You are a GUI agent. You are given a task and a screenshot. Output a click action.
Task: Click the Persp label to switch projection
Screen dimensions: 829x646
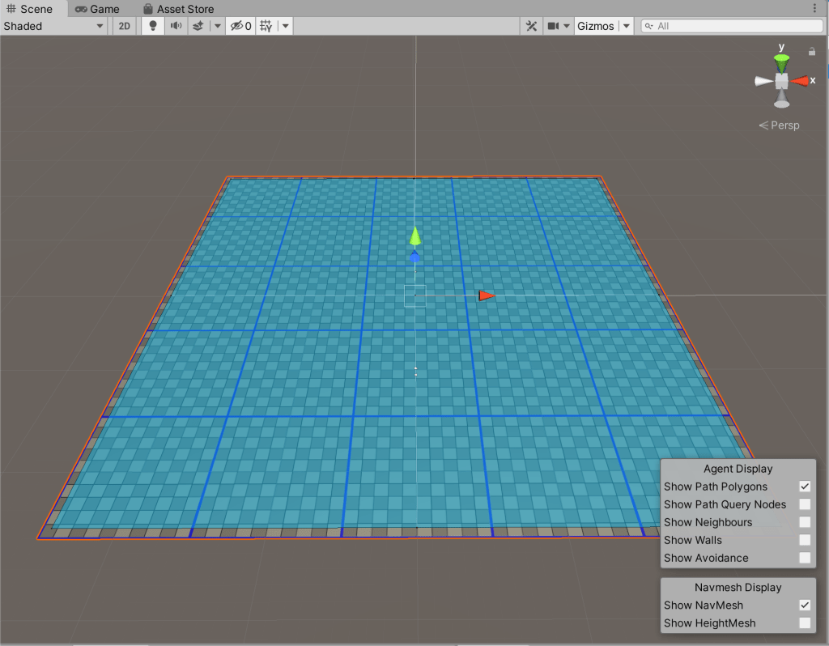pos(784,125)
